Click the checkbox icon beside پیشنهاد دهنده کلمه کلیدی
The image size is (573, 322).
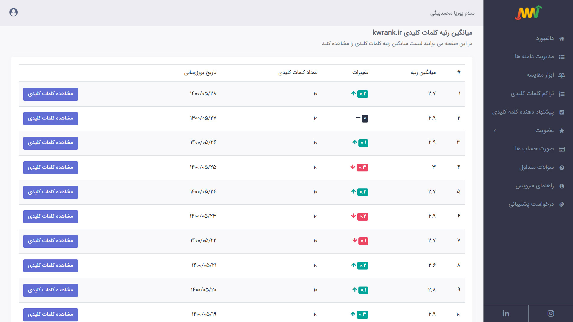coord(562,112)
